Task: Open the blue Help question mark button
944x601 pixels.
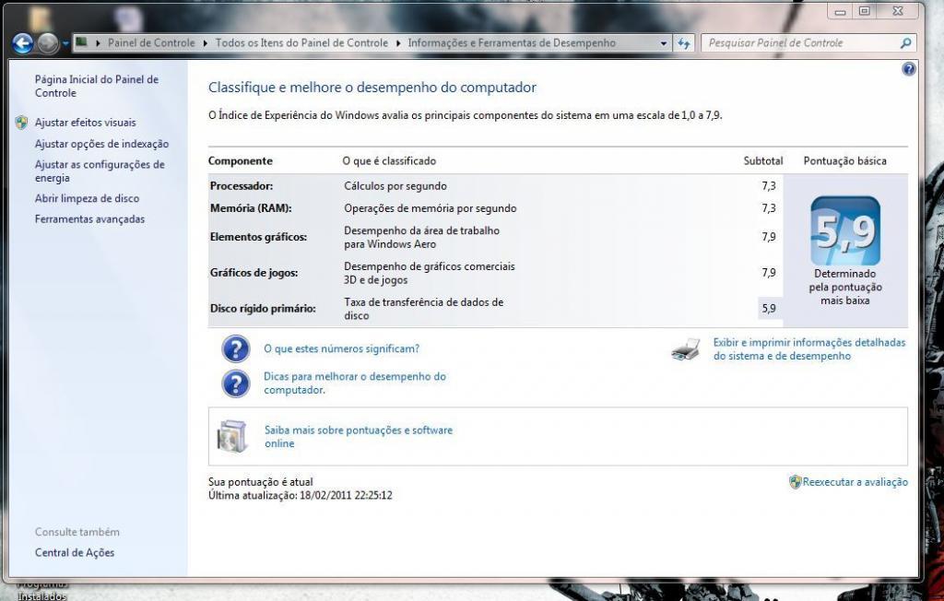Action: pos(908,69)
